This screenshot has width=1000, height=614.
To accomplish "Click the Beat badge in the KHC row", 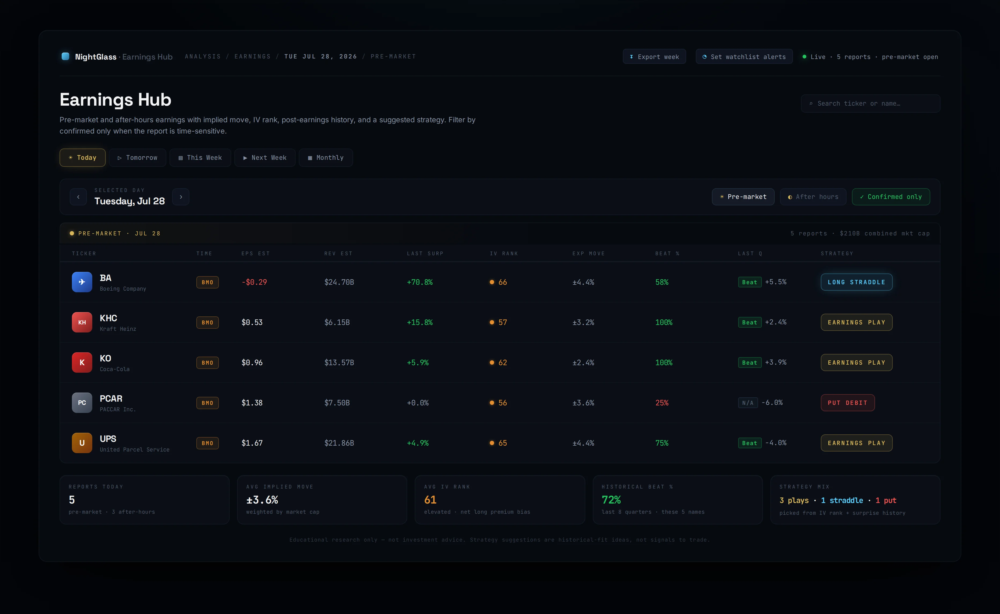I will coord(750,323).
